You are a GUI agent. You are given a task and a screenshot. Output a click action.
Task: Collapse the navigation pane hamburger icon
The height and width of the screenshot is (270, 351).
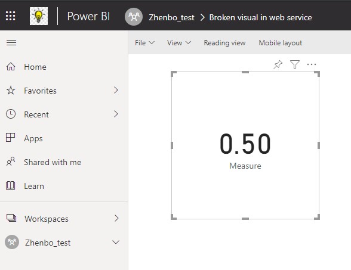(11, 42)
